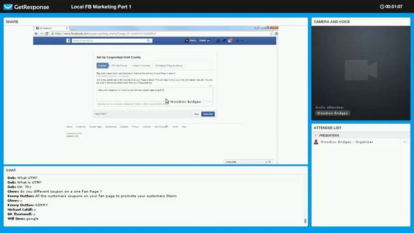Click the Facebook logo in the blue bar

click(x=68, y=41)
